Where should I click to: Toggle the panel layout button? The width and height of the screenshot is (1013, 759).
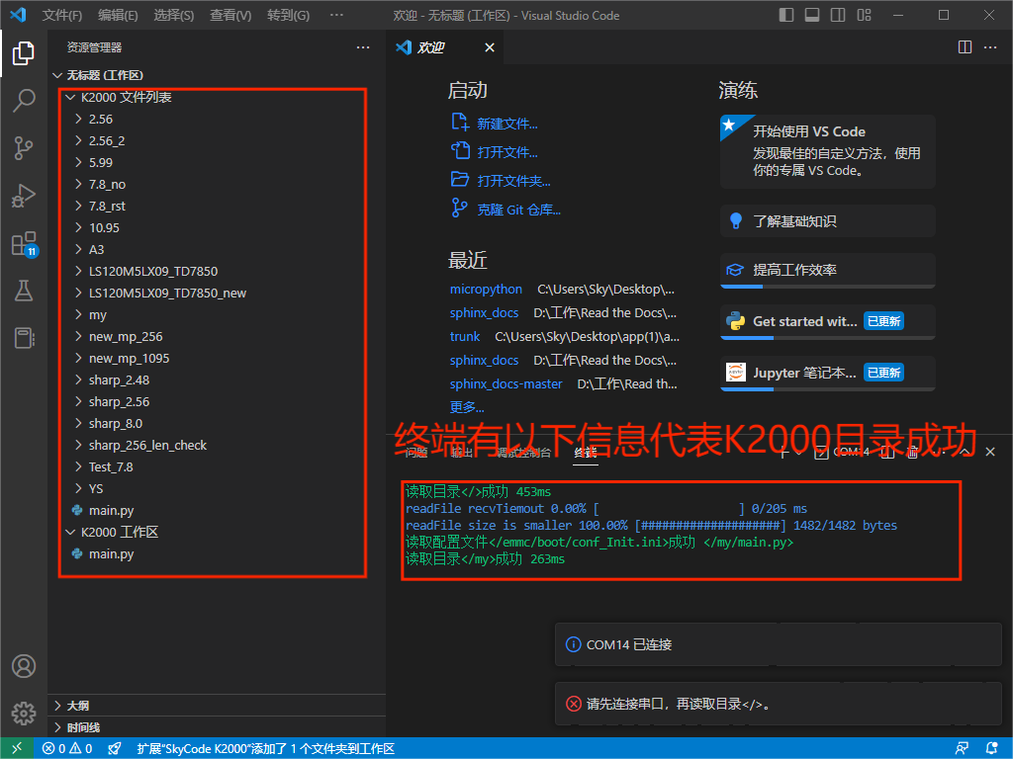coord(812,15)
